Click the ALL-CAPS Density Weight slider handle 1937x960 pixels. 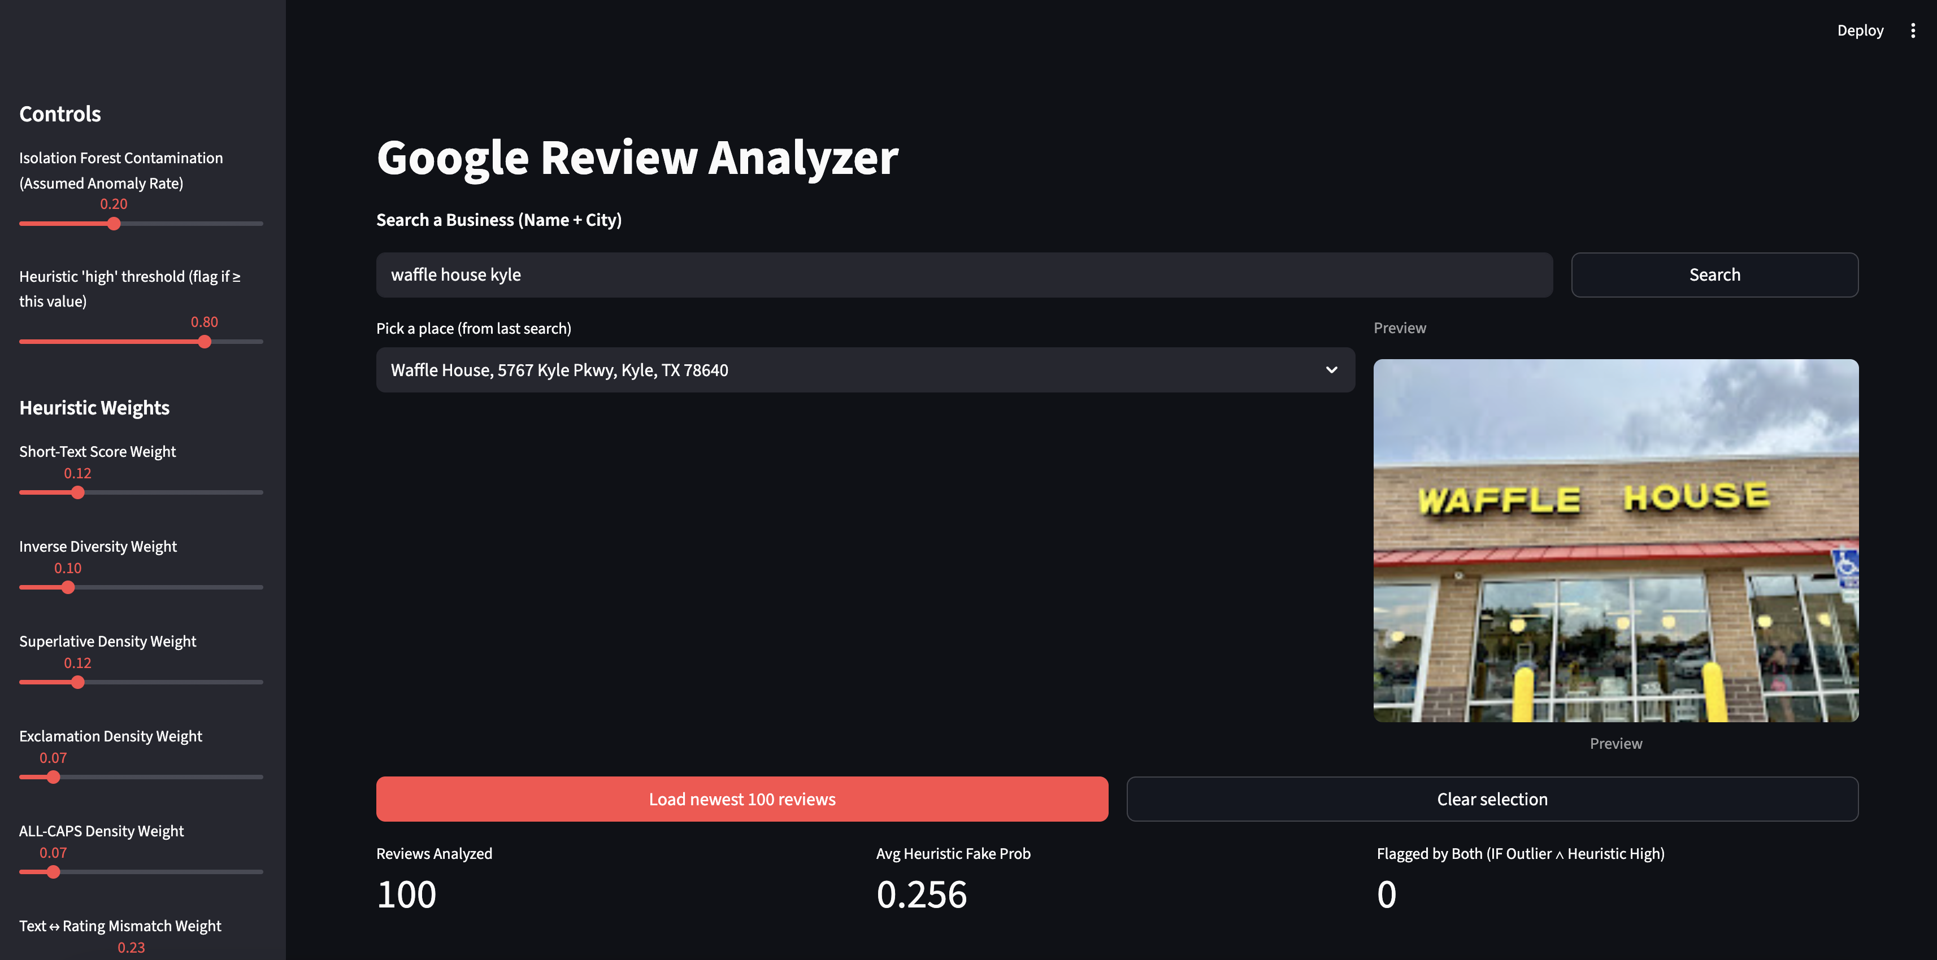[53, 872]
